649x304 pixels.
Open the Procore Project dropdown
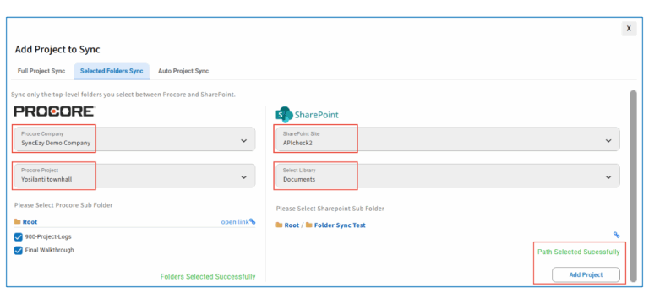pyautogui.click(x=134, y=176)
